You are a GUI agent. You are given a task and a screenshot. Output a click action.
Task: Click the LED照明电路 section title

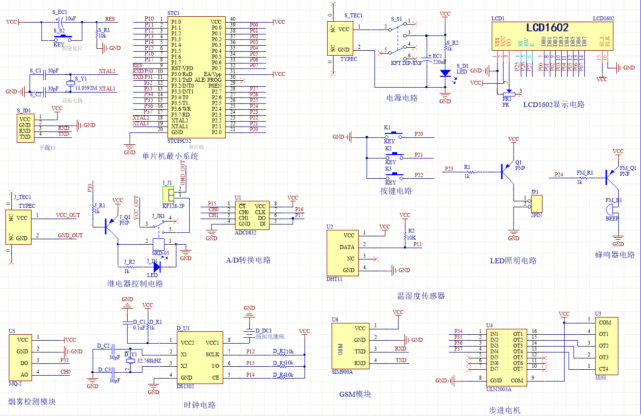pyautogui.click(x=513, y=261)
